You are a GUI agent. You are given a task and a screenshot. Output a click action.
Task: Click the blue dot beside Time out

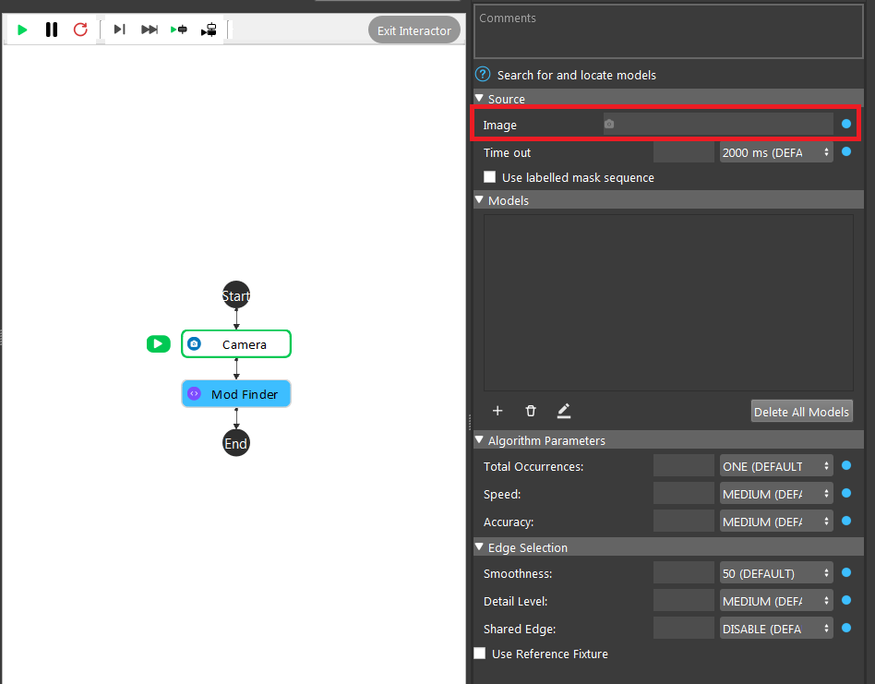pos(846,151)
